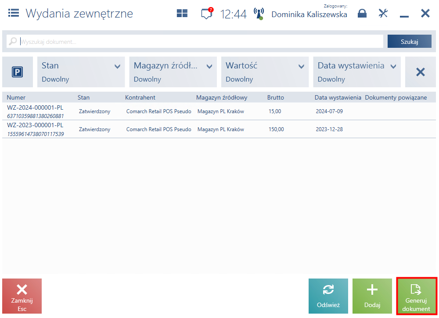The height and width of the screenshot is (318, 439).
Task: Sort by Numer column header
Action: (16, 97)
